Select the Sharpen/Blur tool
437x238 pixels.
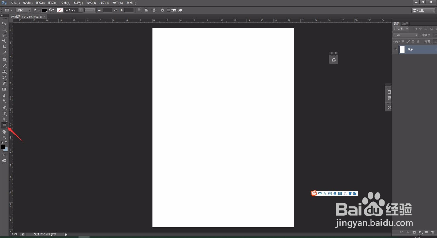pyautogui.click(x=4, y=95)
